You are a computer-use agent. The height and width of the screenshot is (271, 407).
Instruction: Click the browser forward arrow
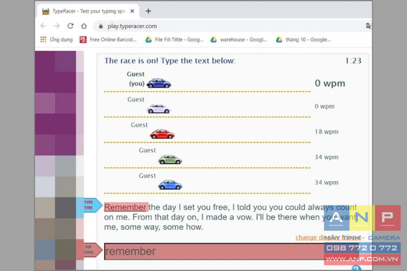[x=57, y=26]
